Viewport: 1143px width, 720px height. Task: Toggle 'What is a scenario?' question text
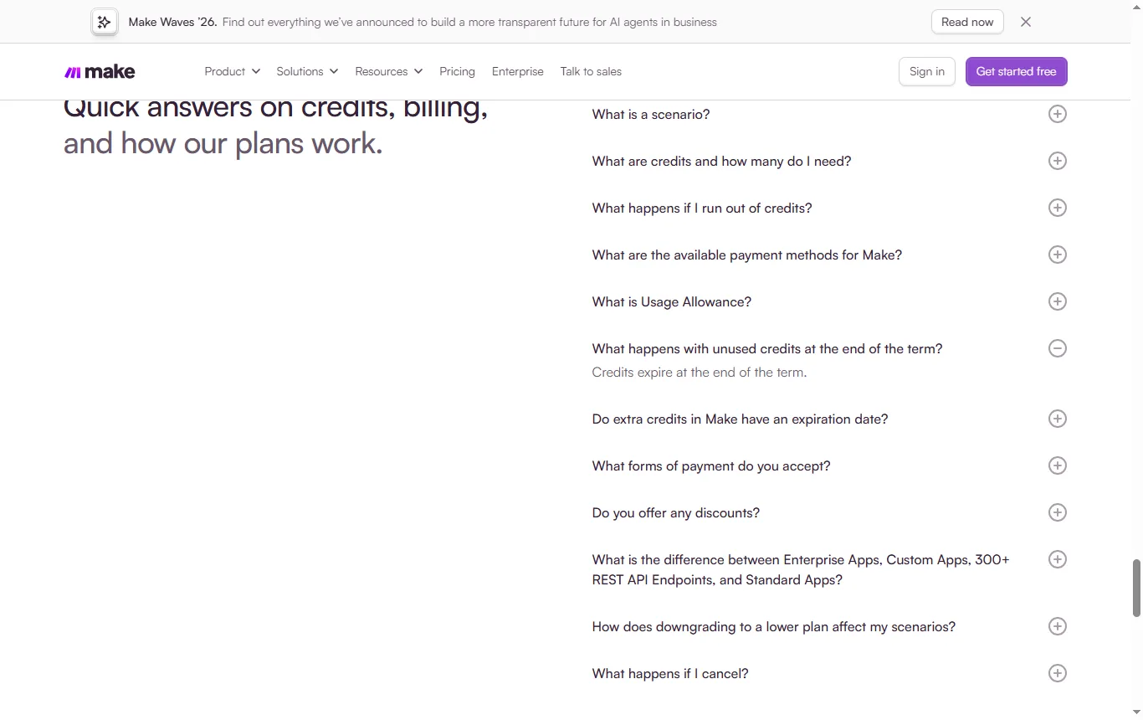click(x=651, y=115)
